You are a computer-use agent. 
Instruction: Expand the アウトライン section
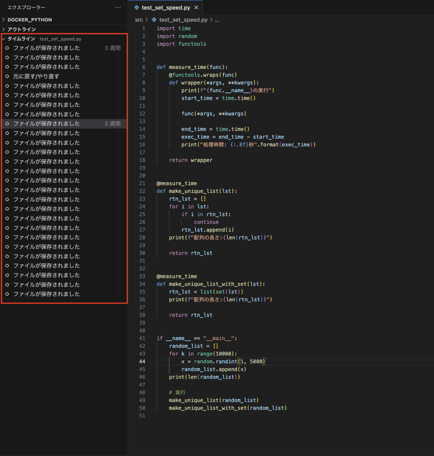[x=4, y=29]
